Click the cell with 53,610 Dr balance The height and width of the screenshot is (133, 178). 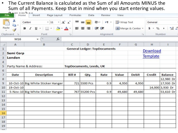point(168,92)
